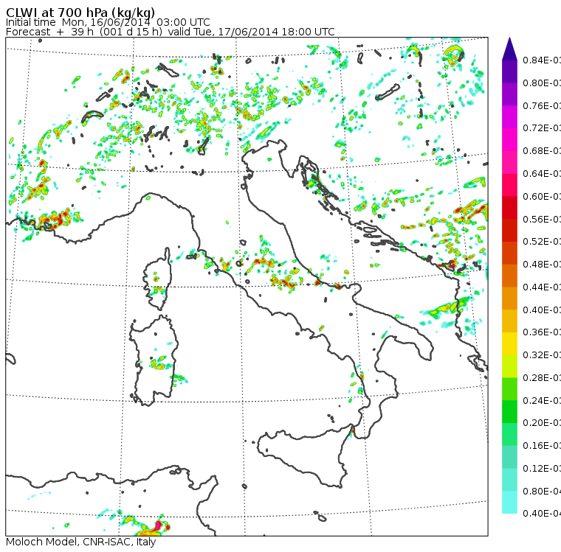Click the 0.20E-03 color scale label
The width and height of the screenshot is (561, 552).
click(542, 423)
